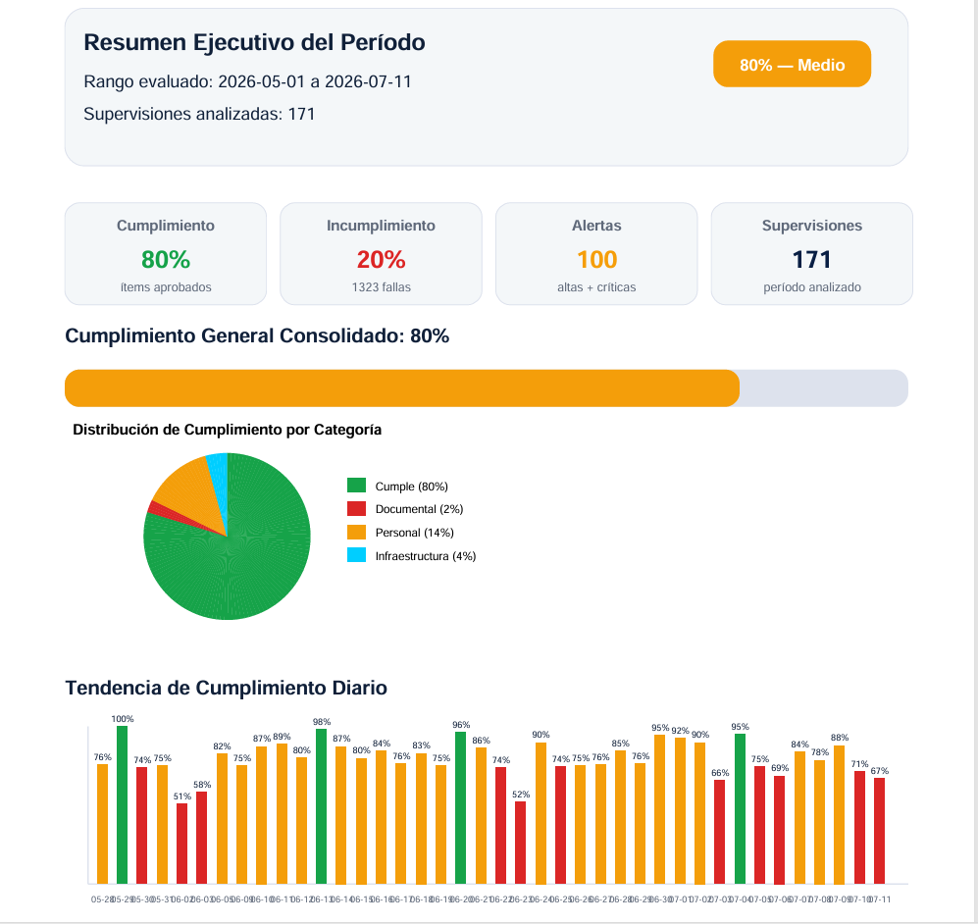978x924 pixels.
Task: Click the orange bar labeled 78%
Action: pos(819,822)
